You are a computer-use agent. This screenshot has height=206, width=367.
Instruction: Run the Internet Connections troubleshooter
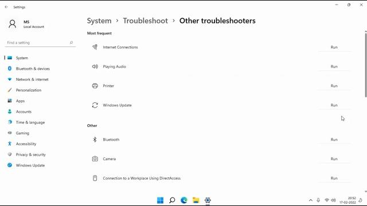pos(334,47)
